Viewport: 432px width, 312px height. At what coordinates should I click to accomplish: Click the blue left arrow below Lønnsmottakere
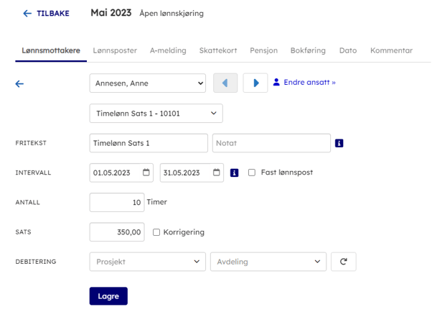[x=19, y=83]
